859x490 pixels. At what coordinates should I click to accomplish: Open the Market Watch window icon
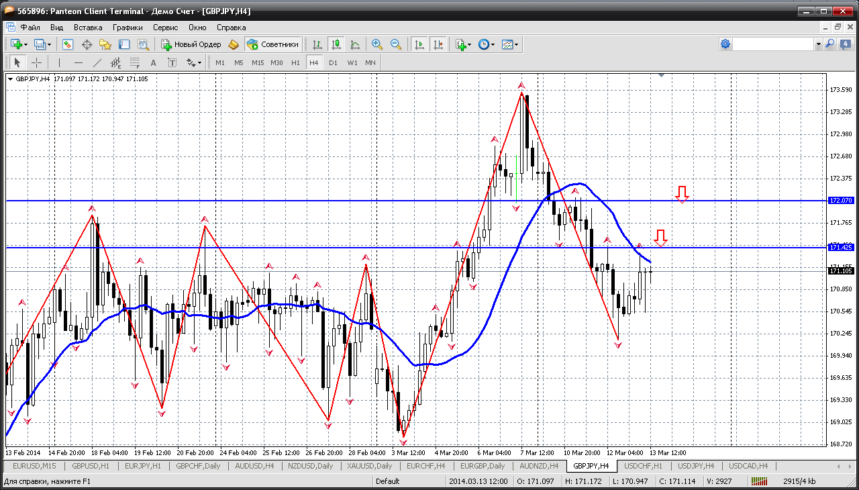68,44
